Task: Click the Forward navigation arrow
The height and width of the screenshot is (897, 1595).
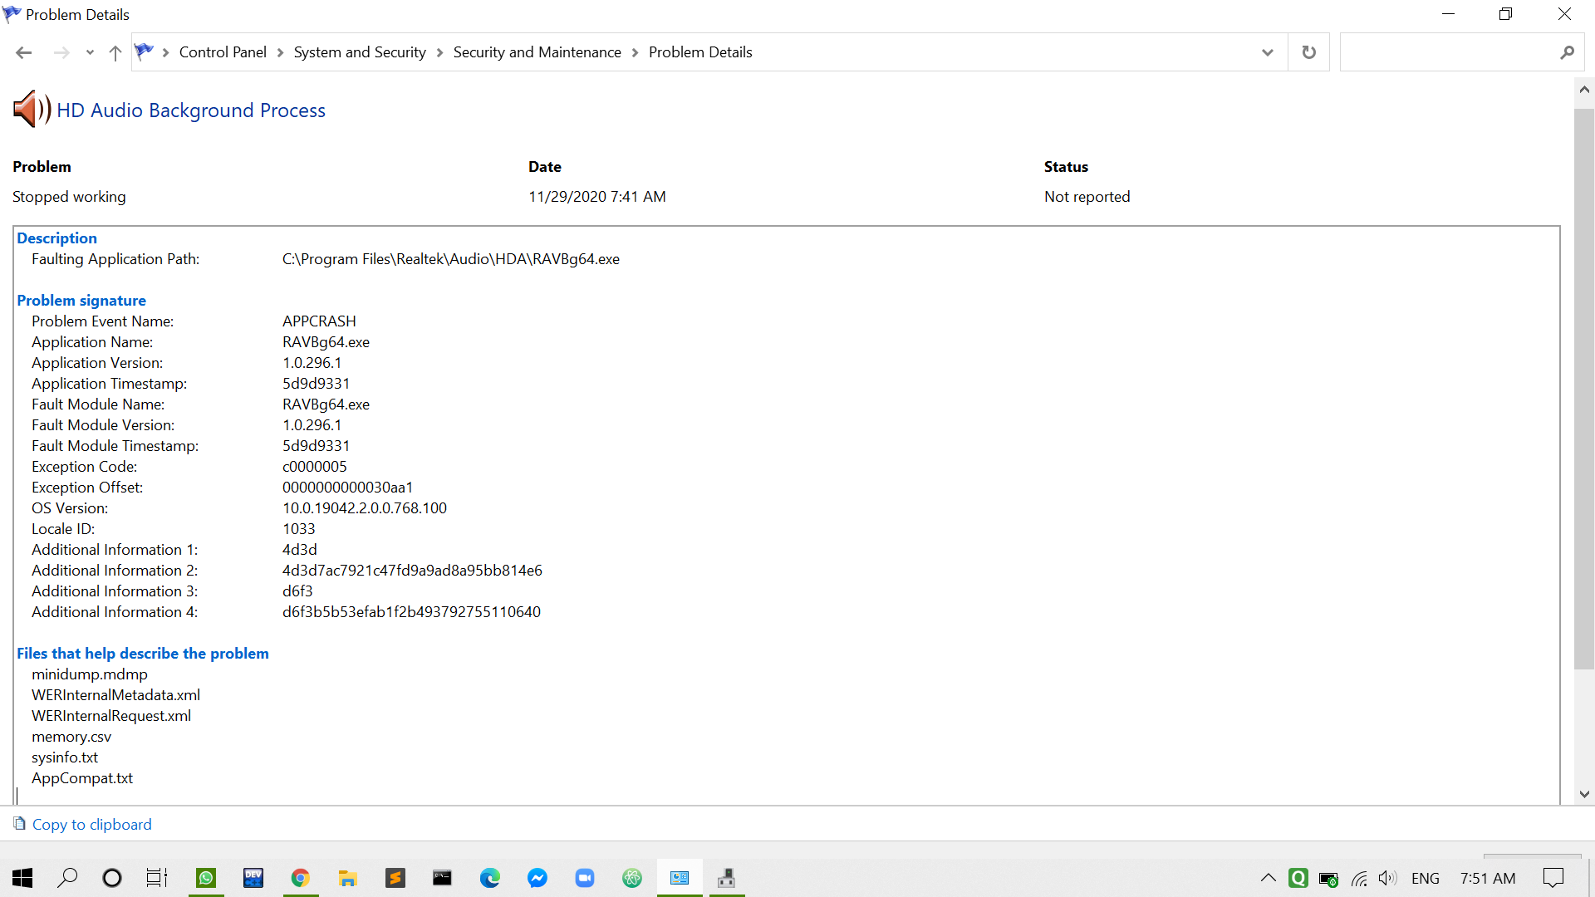Action: pos(61,52)
